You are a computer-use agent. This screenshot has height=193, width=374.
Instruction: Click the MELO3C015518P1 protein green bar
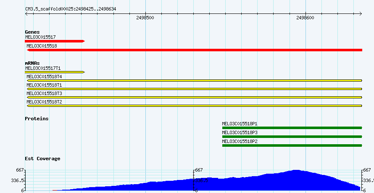[x=292, y=128]
